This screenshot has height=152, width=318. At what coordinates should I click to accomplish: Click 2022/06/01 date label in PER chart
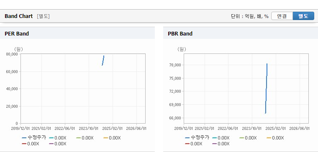click(64, 129)
